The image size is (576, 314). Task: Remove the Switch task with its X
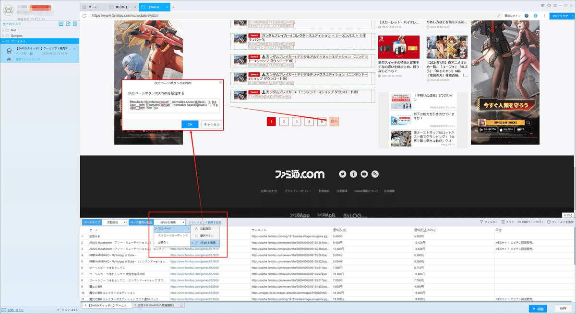pyautogui.click(x=75, y=49)
